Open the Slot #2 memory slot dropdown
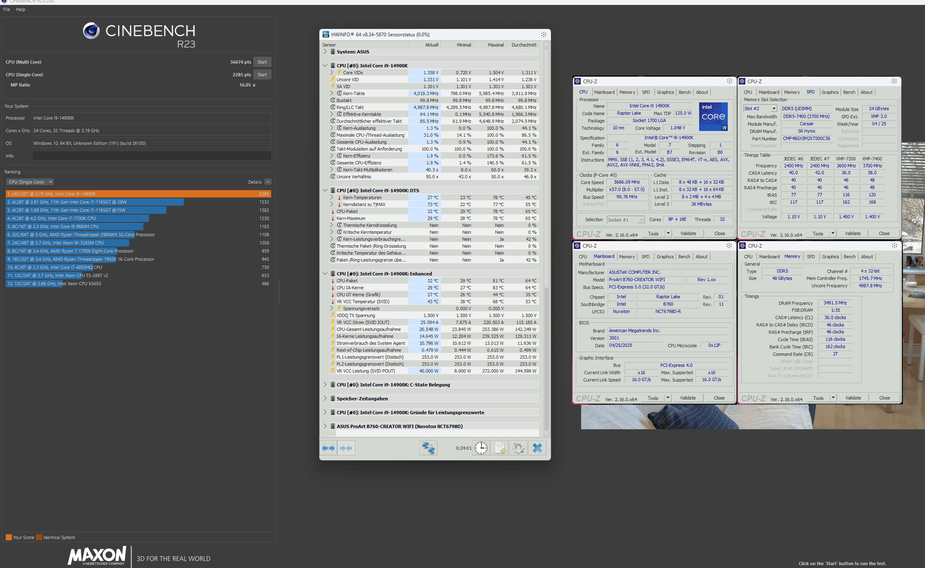 pyautogui.click(x=760, y=109)
